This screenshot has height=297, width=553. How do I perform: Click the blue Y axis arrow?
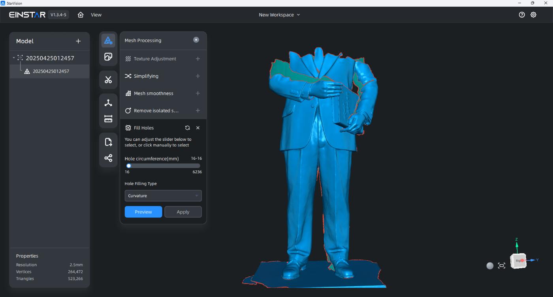click(533, 260)
